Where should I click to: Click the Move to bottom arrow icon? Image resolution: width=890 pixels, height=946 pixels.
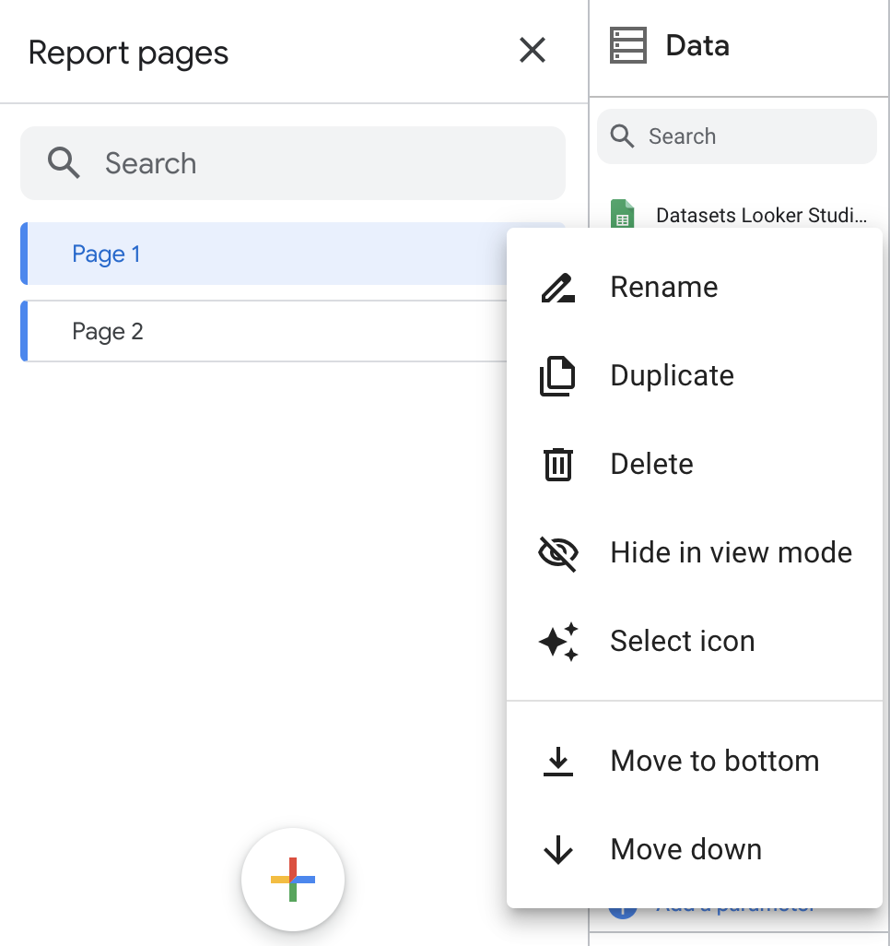[x=558, y=760]
